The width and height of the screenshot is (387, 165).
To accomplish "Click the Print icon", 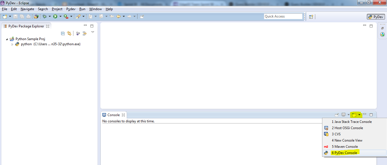I will (28, 16).
